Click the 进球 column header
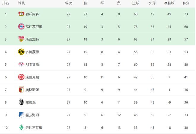 click(136, 3)
